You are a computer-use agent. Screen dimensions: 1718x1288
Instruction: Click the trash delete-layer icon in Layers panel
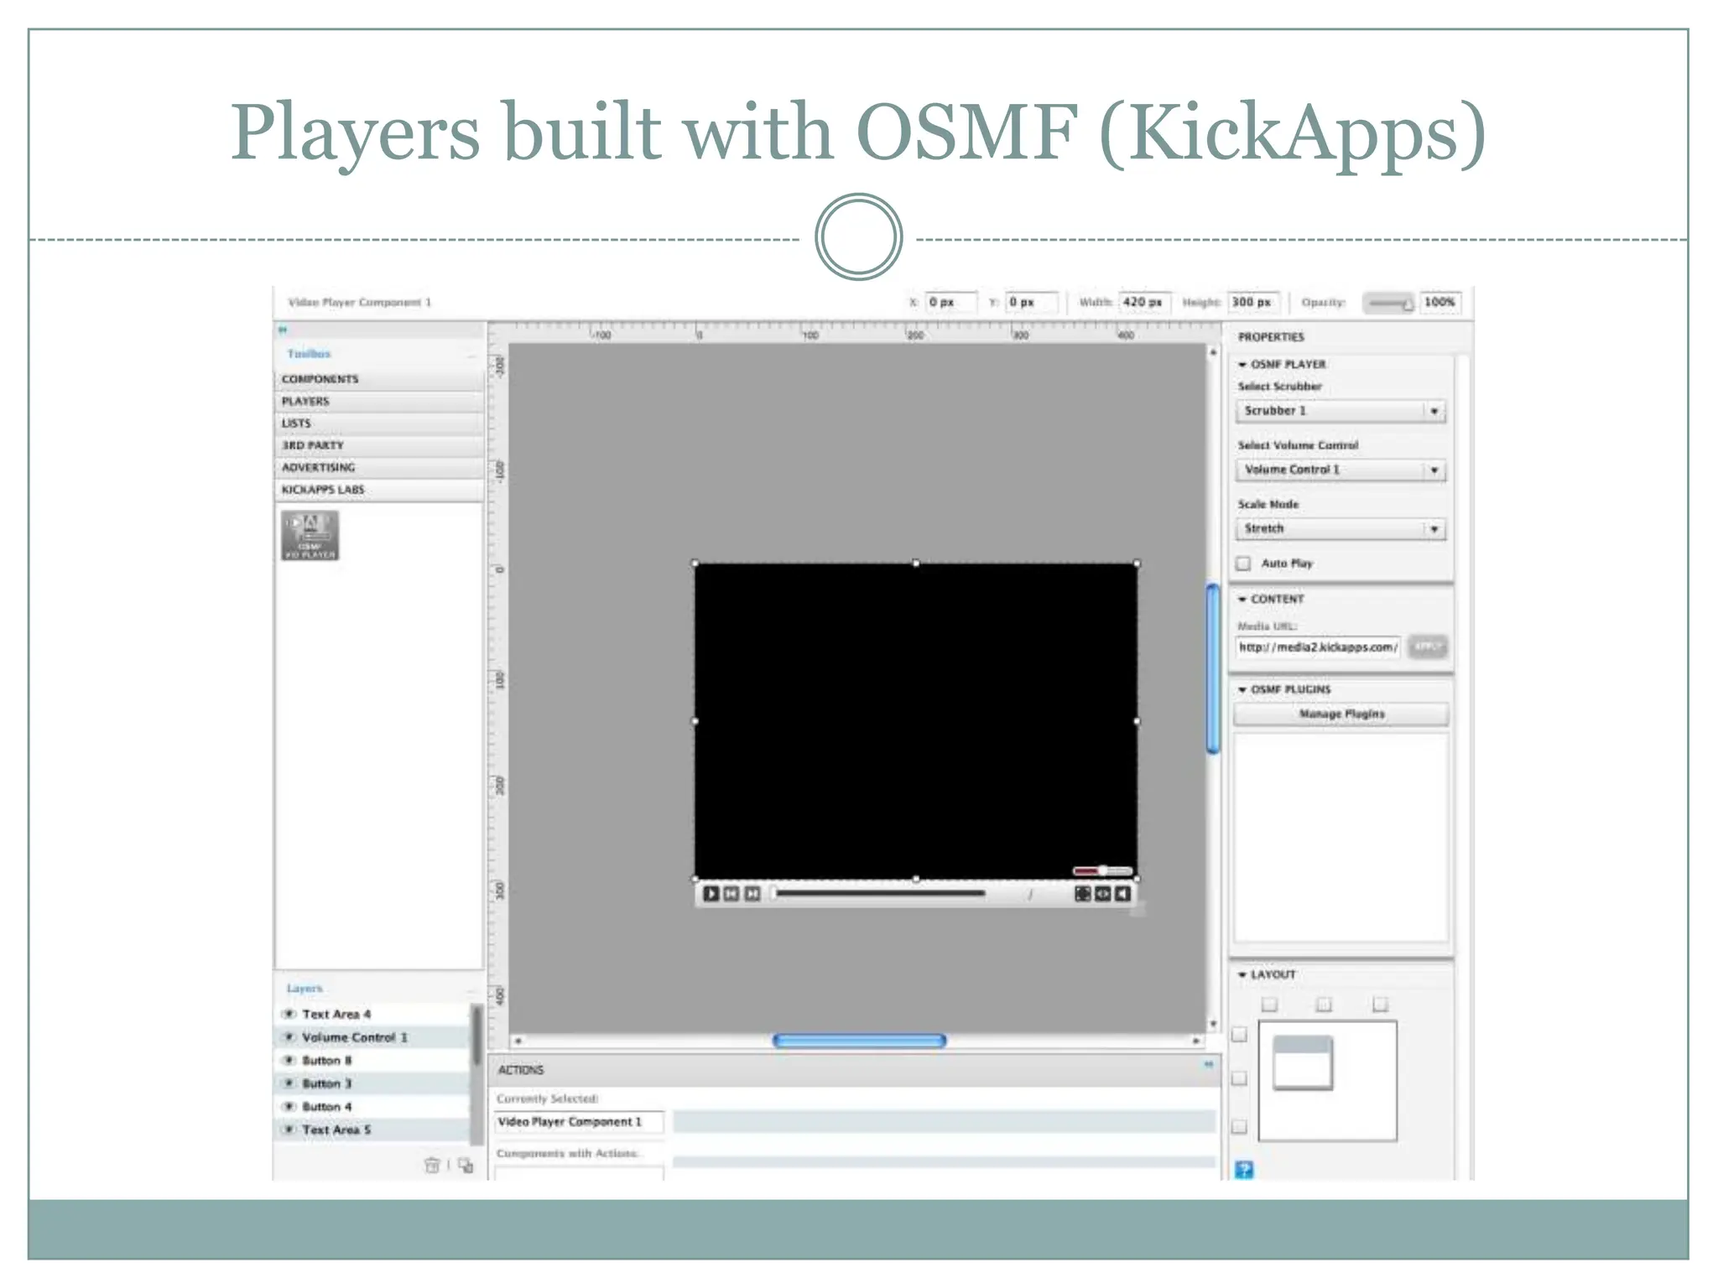(x=432, y=1165)
